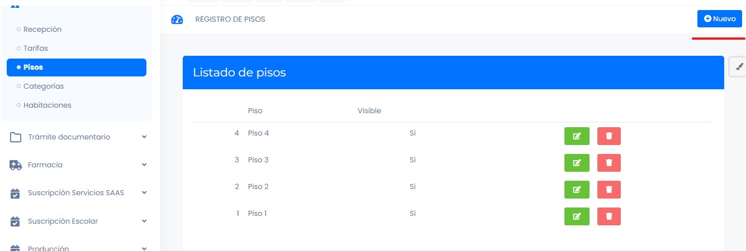Navigate to Habitaciones

[47, 105]
